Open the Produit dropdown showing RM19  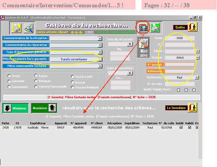point(197,57)
